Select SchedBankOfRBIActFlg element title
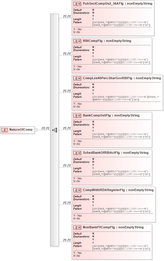Image resolution: width=164 pixels, height=261 pixels. [x=116, y=153]
